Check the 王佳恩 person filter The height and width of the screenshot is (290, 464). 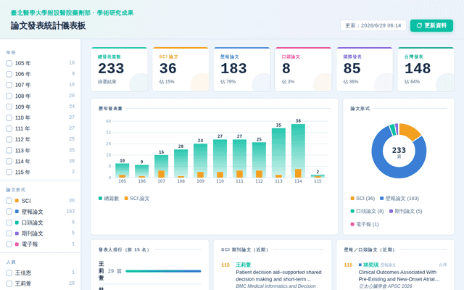tap(9, 273)
